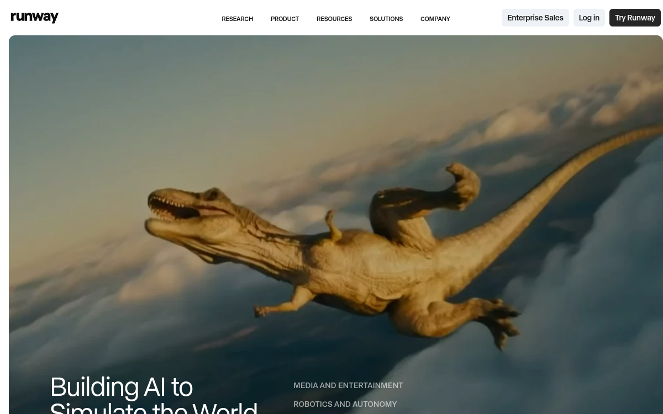Click the dark Try Runway button
The image size is (663, 414).
(x=634, y=18)
